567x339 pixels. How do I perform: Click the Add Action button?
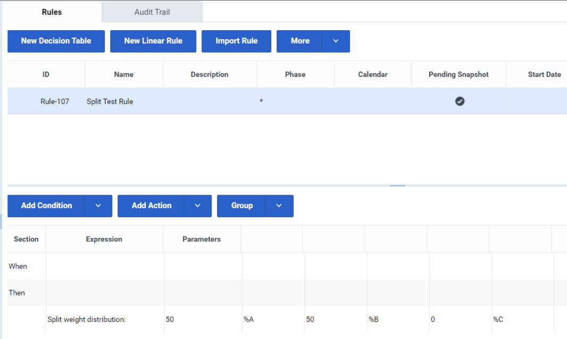151,206
